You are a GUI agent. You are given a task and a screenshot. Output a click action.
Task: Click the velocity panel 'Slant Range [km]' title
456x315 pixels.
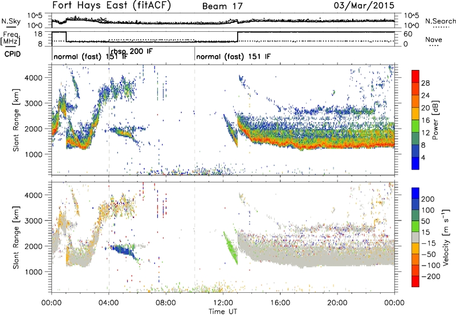point(16,238)
